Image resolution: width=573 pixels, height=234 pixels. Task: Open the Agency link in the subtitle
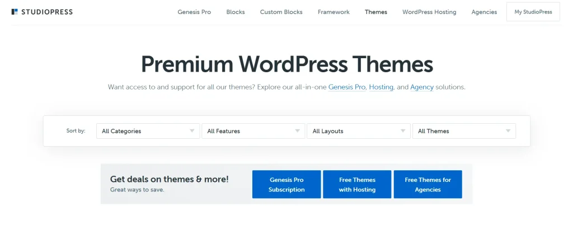point(421,87)
